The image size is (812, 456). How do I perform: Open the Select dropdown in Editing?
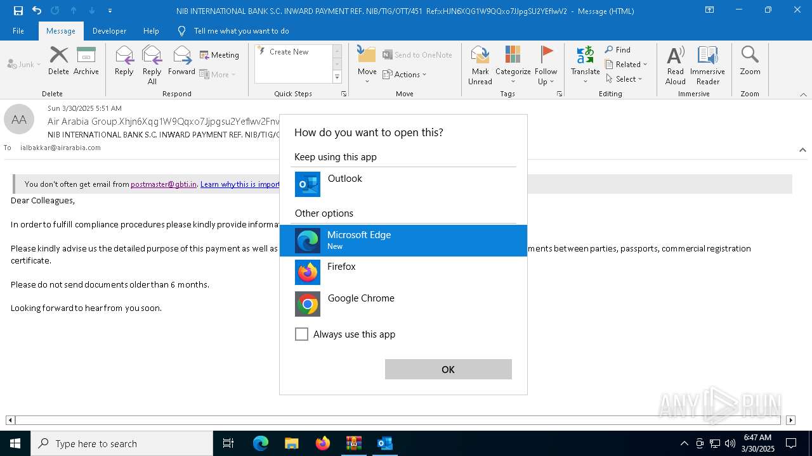624,79
